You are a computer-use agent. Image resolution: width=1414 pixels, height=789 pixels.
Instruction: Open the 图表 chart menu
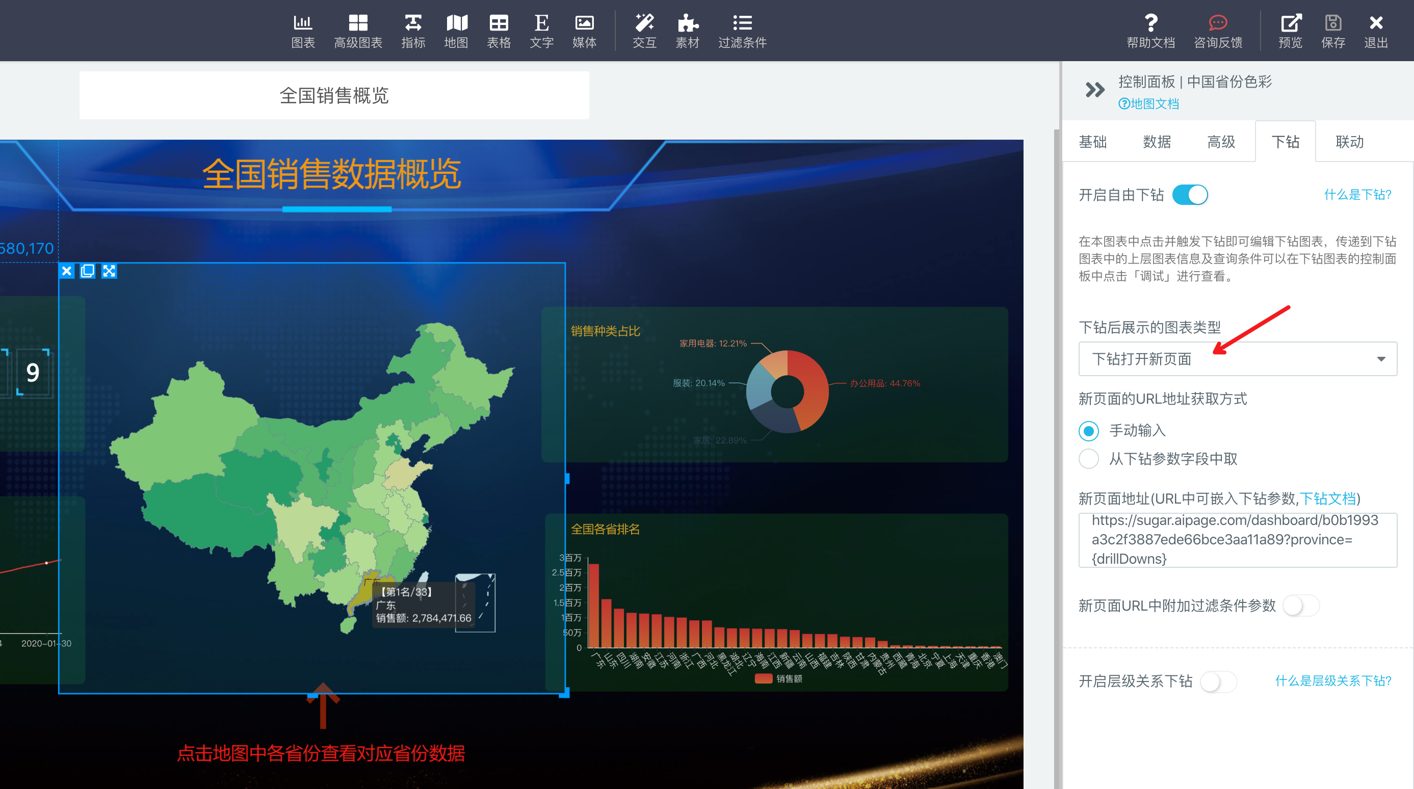tap(302, 31)
